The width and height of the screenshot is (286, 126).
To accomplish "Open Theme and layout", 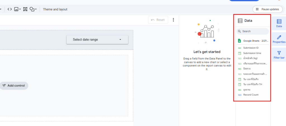I will click(55, 9).
